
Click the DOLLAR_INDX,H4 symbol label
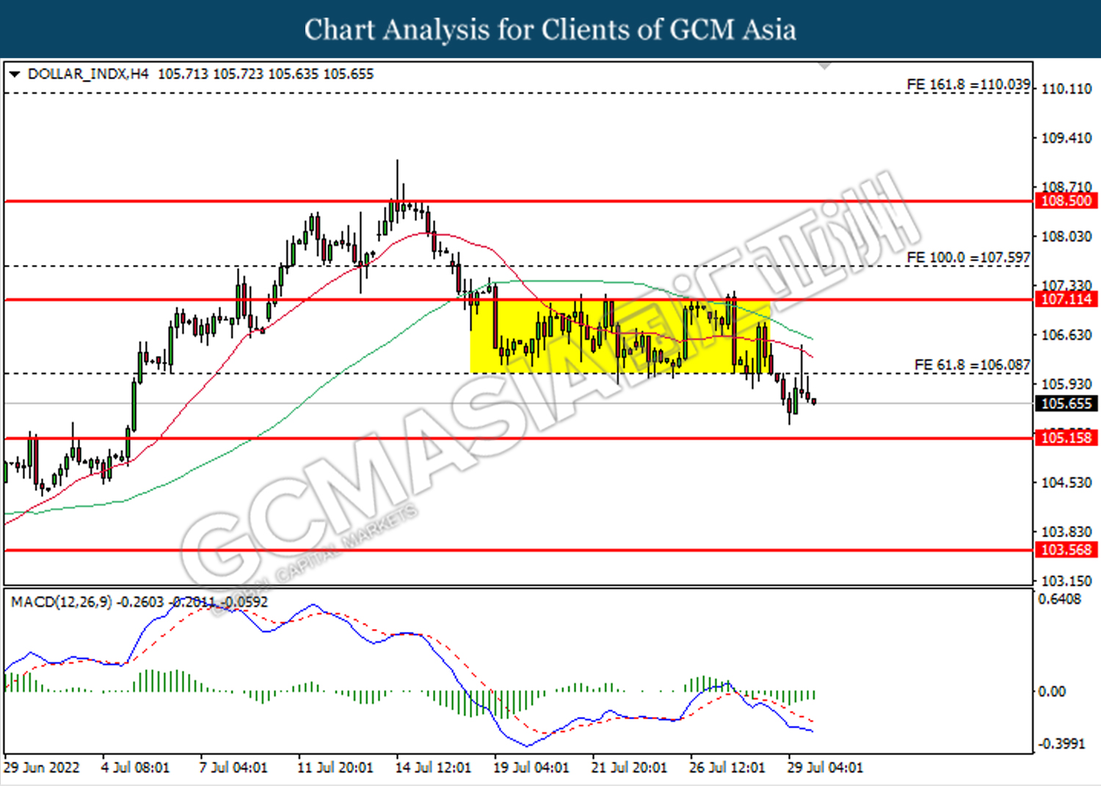click(x=88, y=74)
